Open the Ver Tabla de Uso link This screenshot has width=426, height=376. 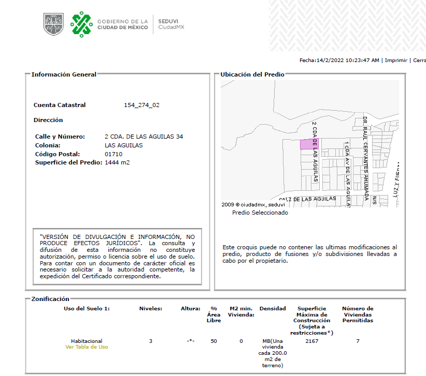[87, 347]
